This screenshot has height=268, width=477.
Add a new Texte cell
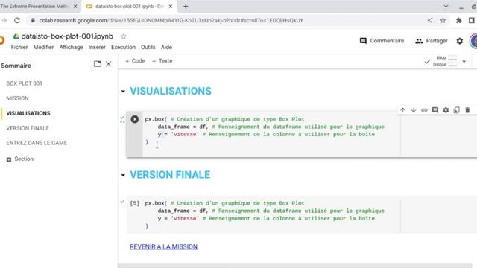point(162,61)
